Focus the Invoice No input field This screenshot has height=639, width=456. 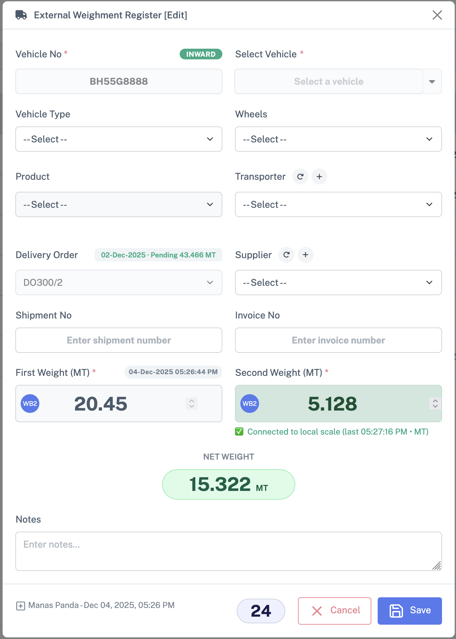pos(338,340)
